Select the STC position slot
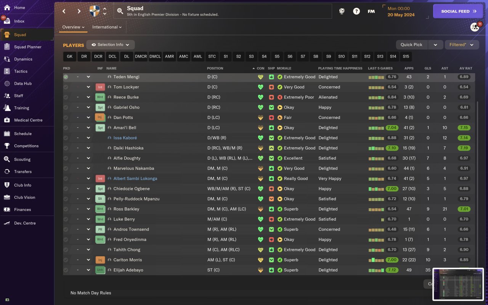The image size is (488, 305). pos(212,56)
